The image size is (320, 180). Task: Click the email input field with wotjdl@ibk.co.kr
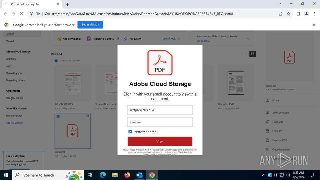[160, 110]
